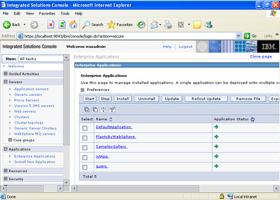Screen dimensions: 280x200
Task: Click the security padlock in status bar
Action: 222,196
